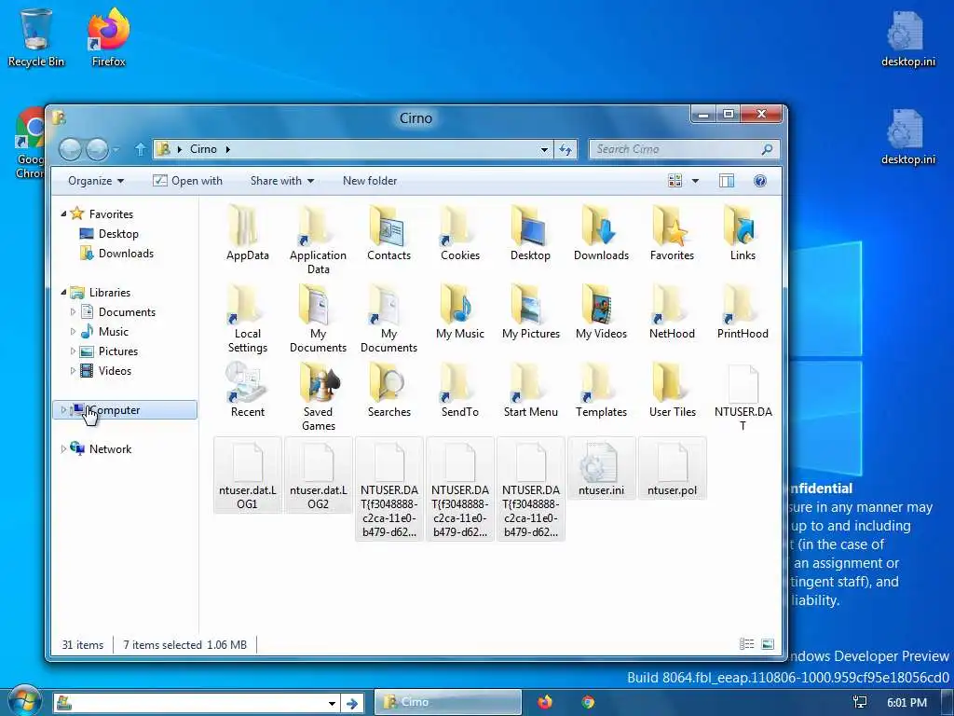Refresh the current folder view
Viewport: 954px width, 716px height.
coord(566,149)
